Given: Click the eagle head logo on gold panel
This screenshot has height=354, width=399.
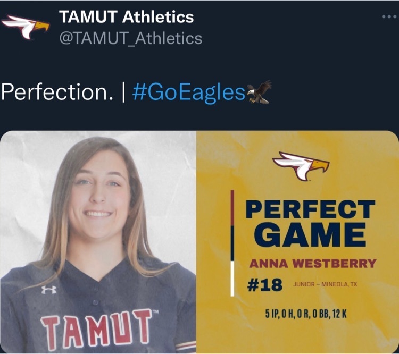Looking at the screenshot, I should coord(301,166).
